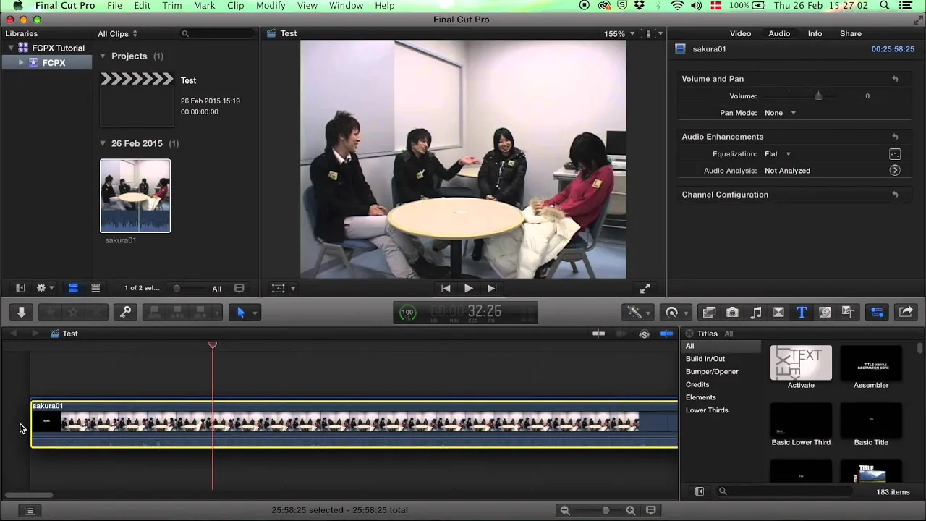This screenshot has width=926, height=521.
Task: Reset Volume and Pan settings
Action: point(895,79)
